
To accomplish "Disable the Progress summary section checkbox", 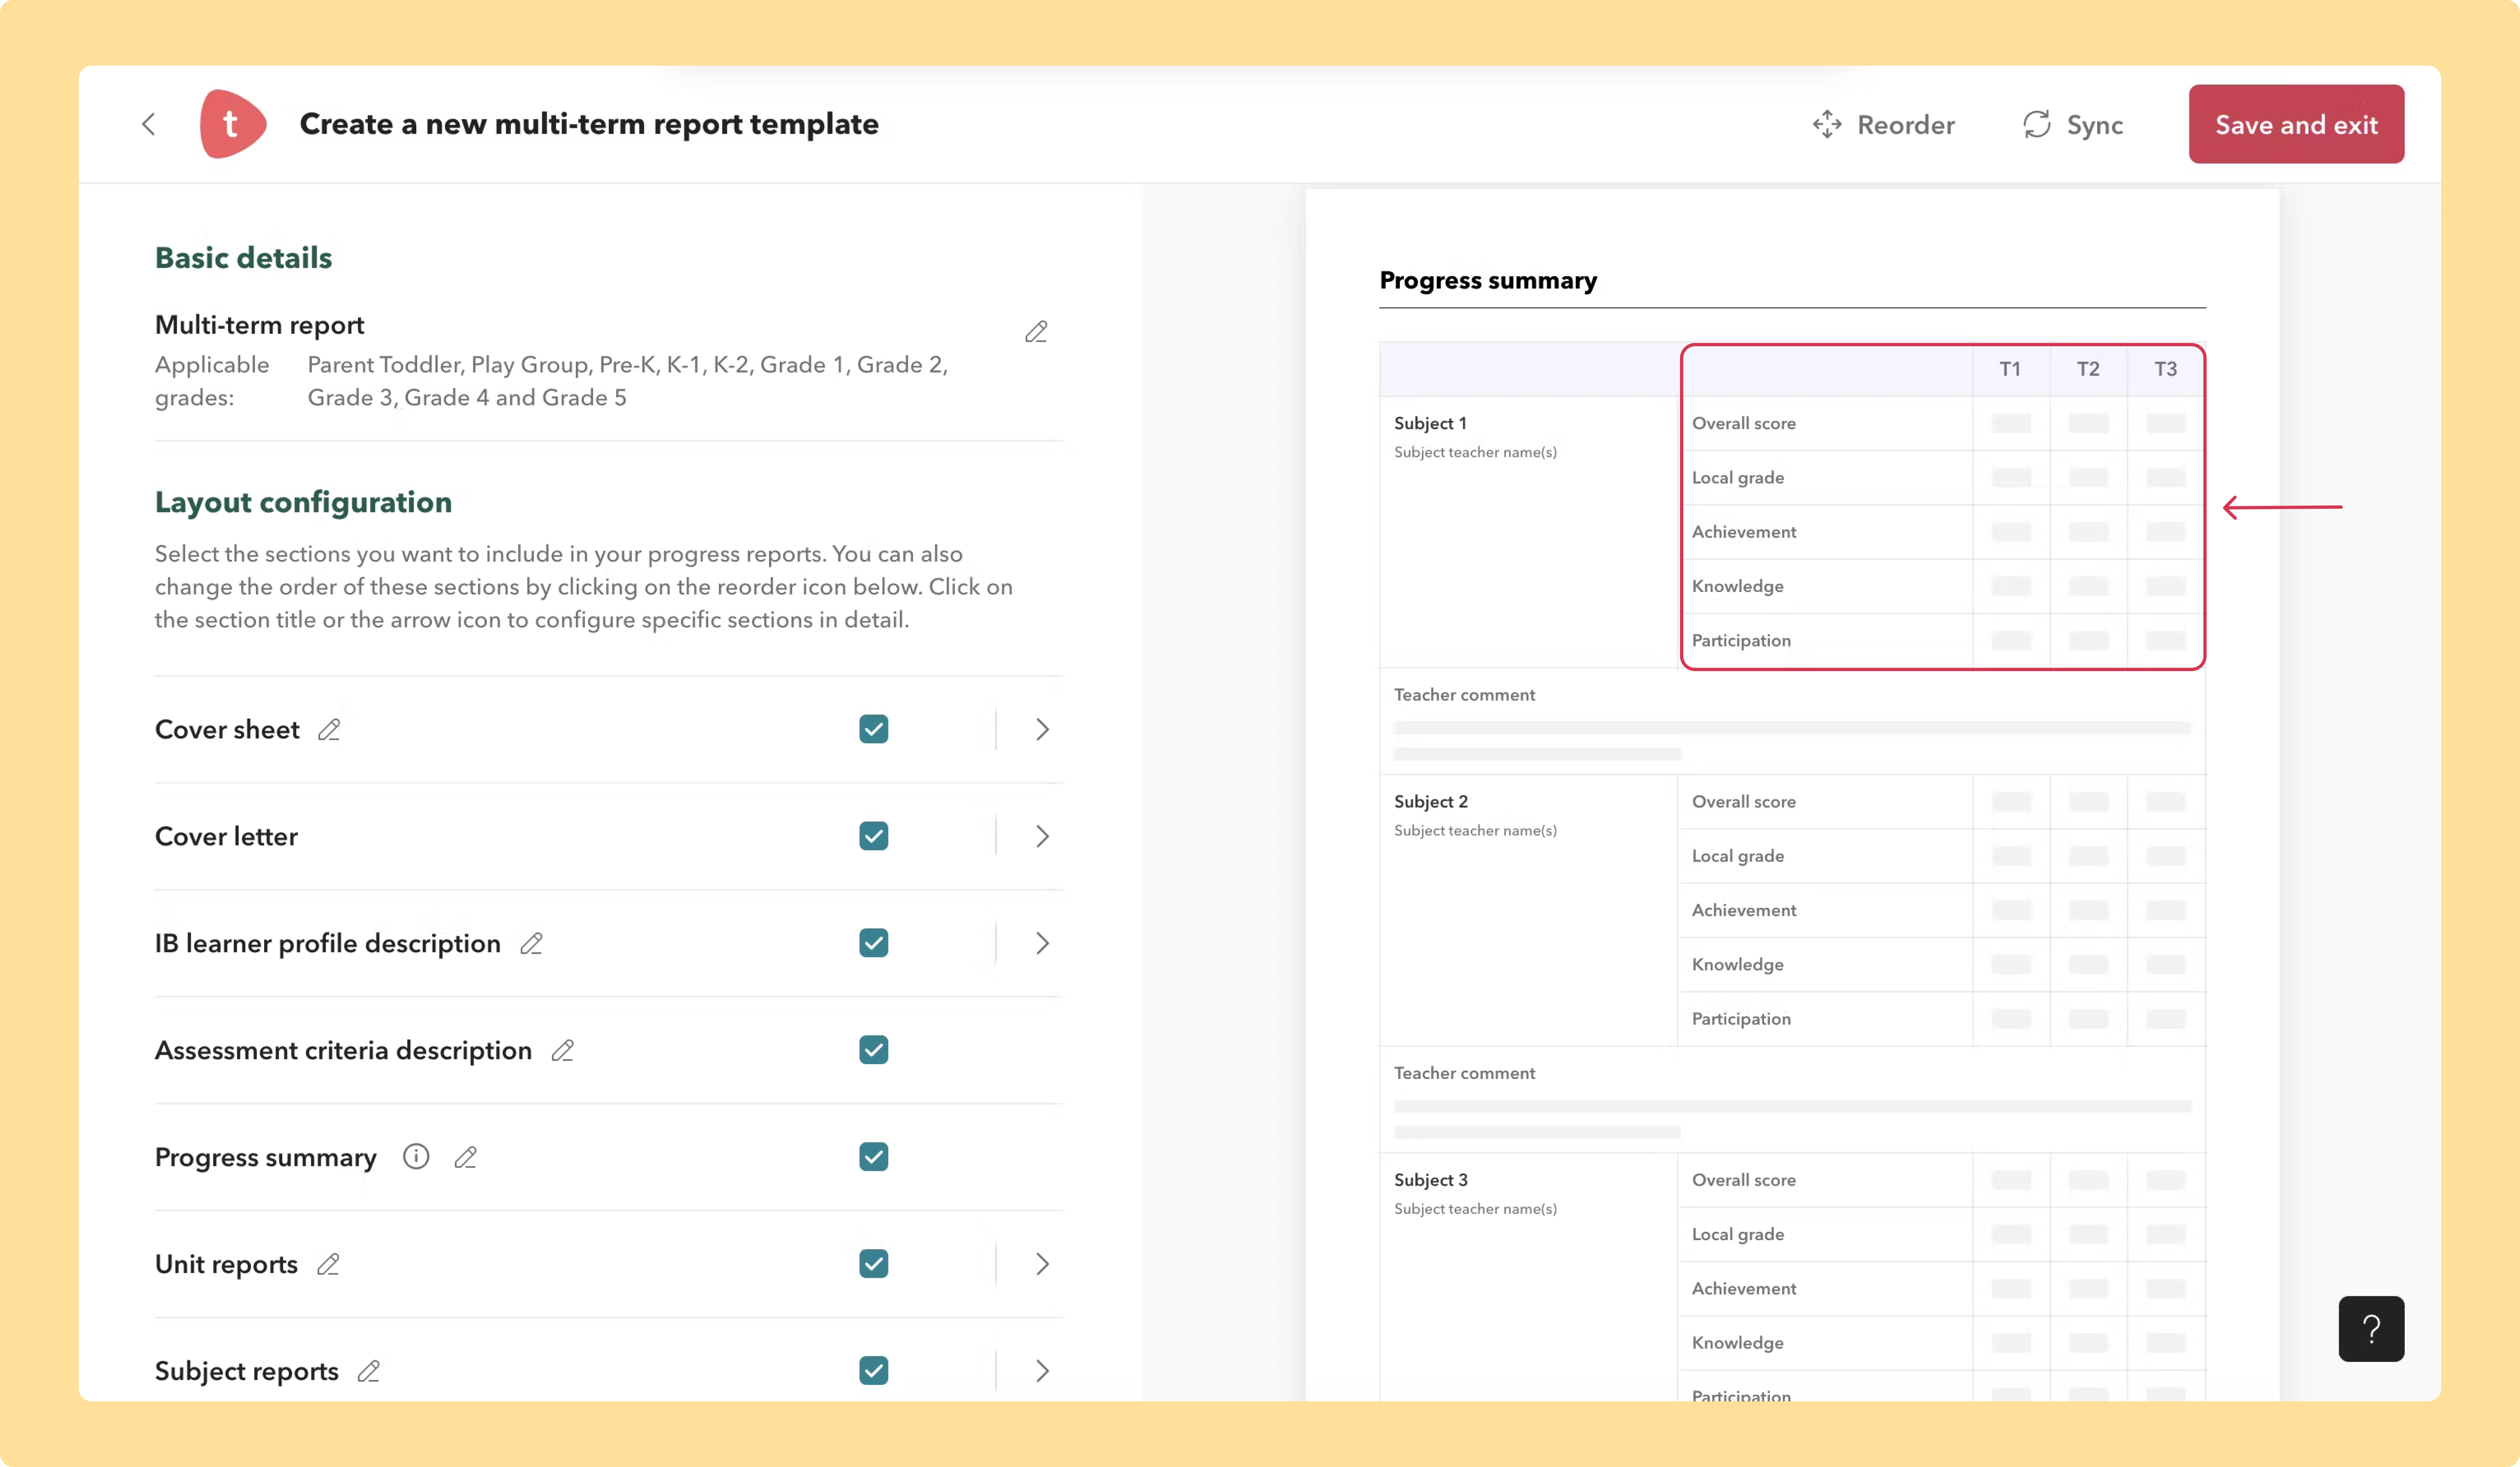I will (x=874, y=1157).
